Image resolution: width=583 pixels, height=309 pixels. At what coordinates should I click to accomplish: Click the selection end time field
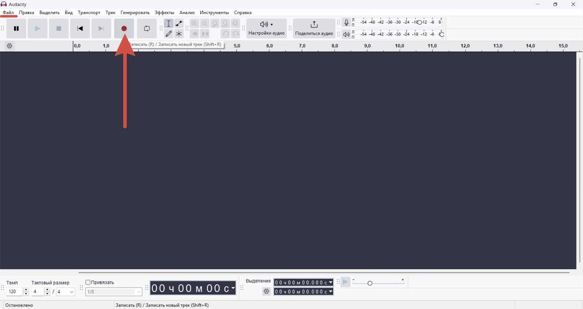click(304, 292)
